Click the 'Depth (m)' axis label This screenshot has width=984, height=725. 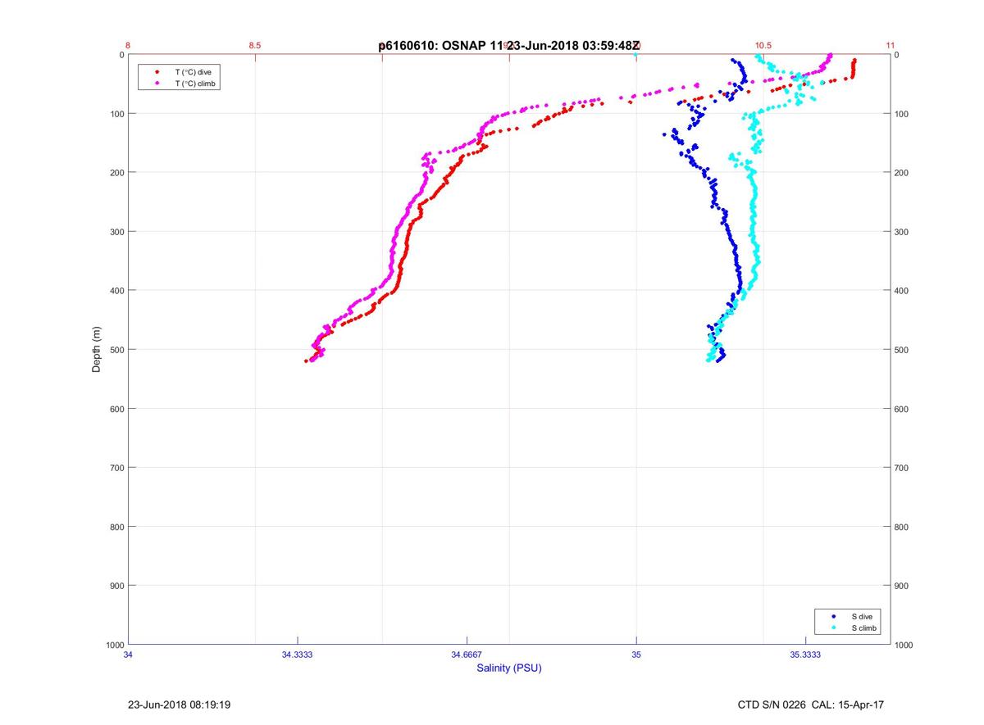click(97, 350)
